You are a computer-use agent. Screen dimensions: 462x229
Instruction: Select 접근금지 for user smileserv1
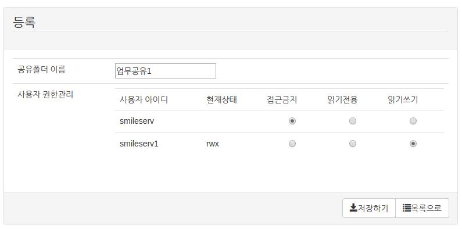[292, 144]
